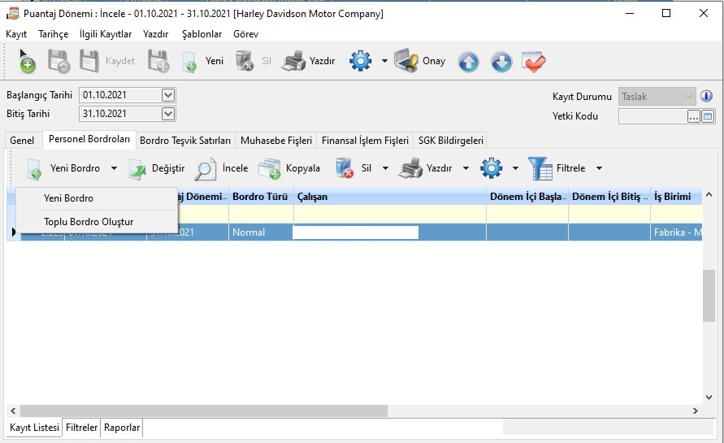
Task: Select Toplu Bordro Oluştur menu entry
Action: [89, 221]
